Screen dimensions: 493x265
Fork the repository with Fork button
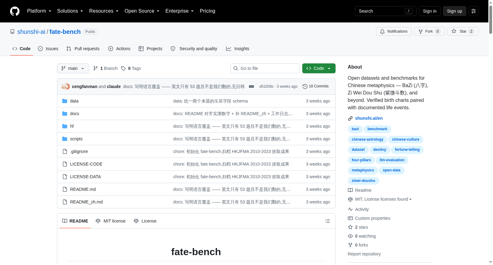tap(430, 31)
